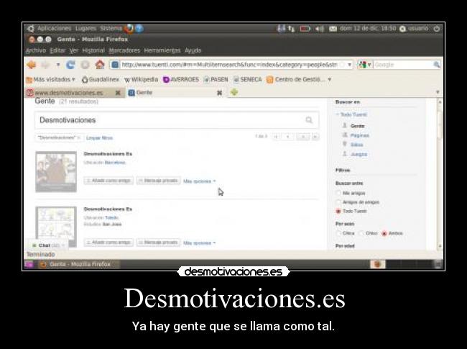Open Ayuda menu
Viewport: 467px width, 349px height.
click(x=193, y=50)
